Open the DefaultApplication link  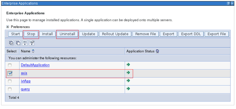tap(35, 65)
